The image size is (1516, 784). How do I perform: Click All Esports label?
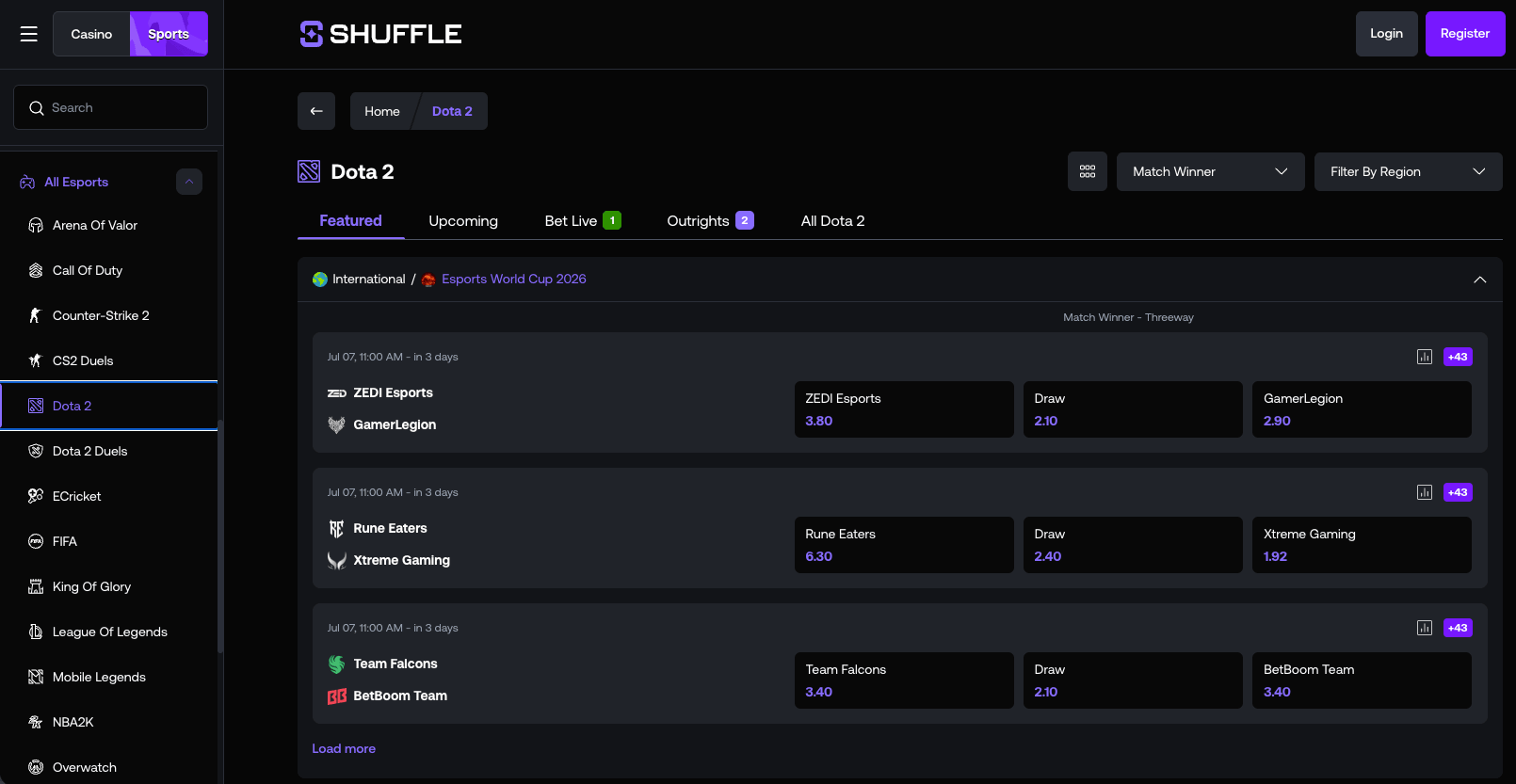click(x=76, y=182)
